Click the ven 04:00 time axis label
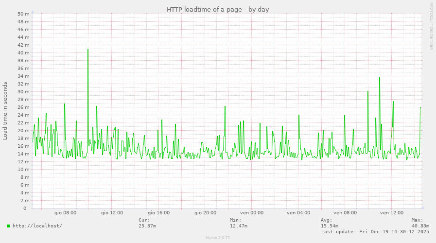Image resolution: width=436 pixels, height=243 pixels. point(298,213)
